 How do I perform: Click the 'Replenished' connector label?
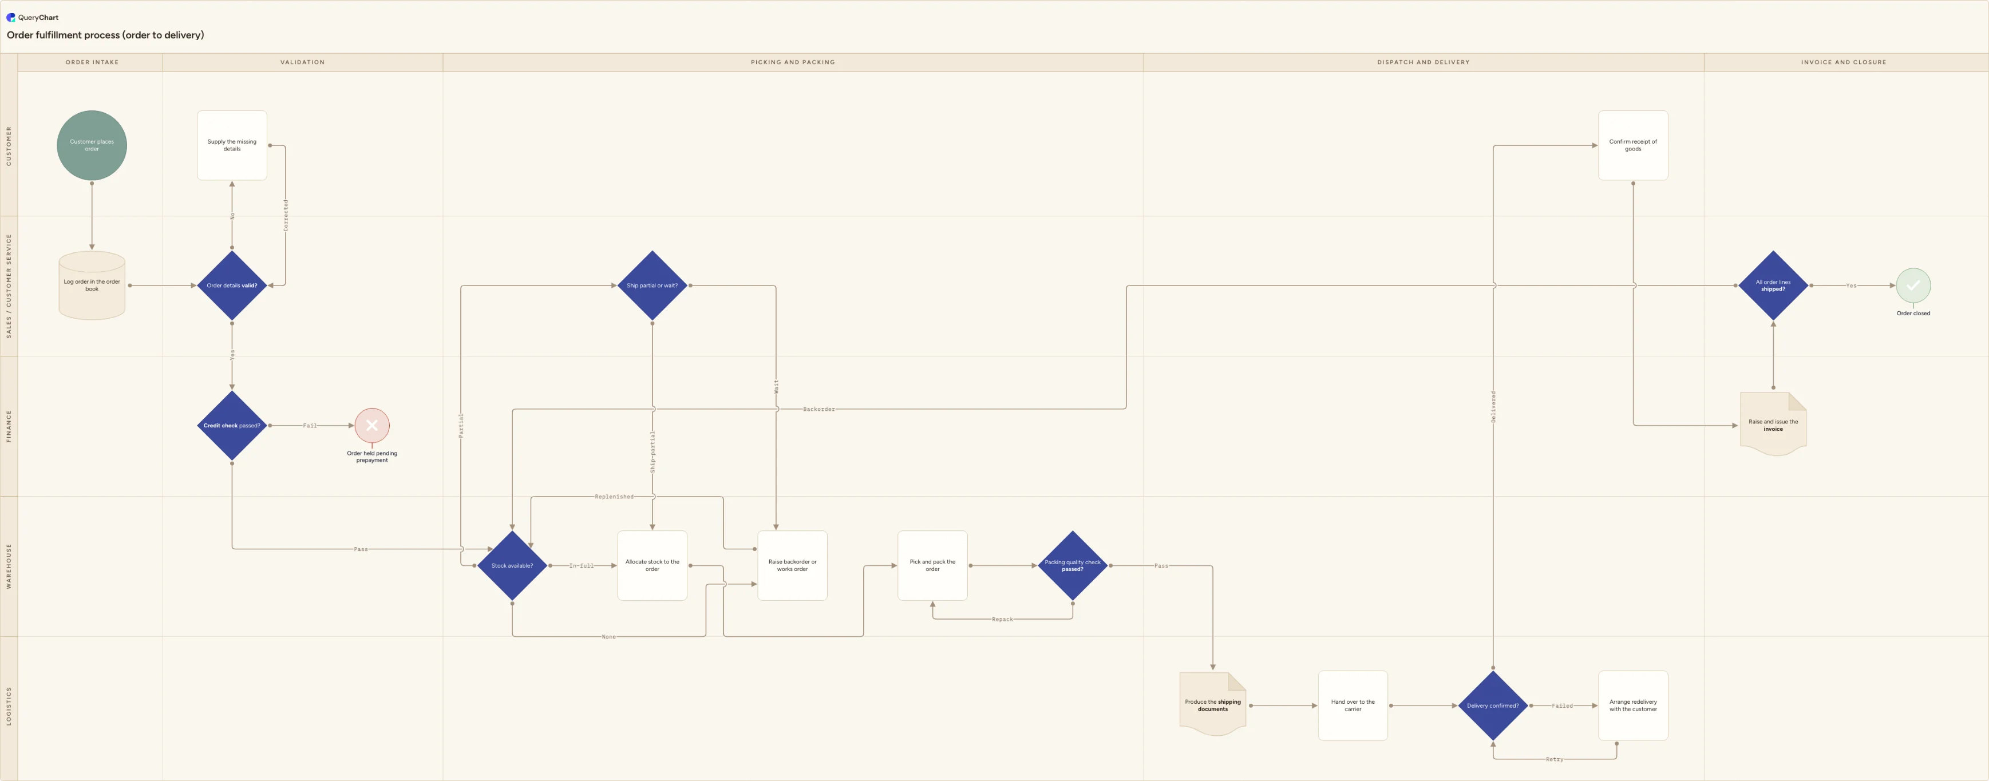(x=614, y=497)
